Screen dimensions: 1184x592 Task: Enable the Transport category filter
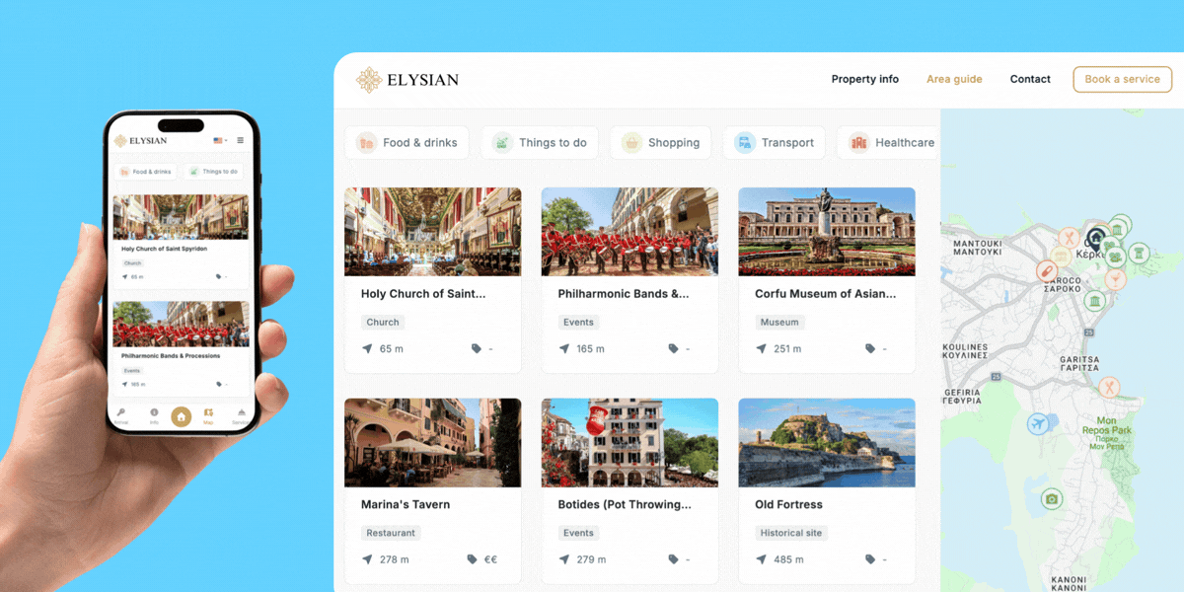tap(775, 143)
